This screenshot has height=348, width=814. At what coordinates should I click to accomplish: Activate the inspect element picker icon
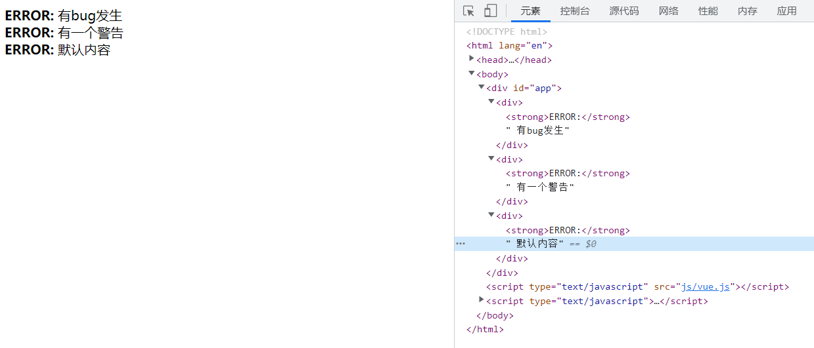(x=468, y=10)
